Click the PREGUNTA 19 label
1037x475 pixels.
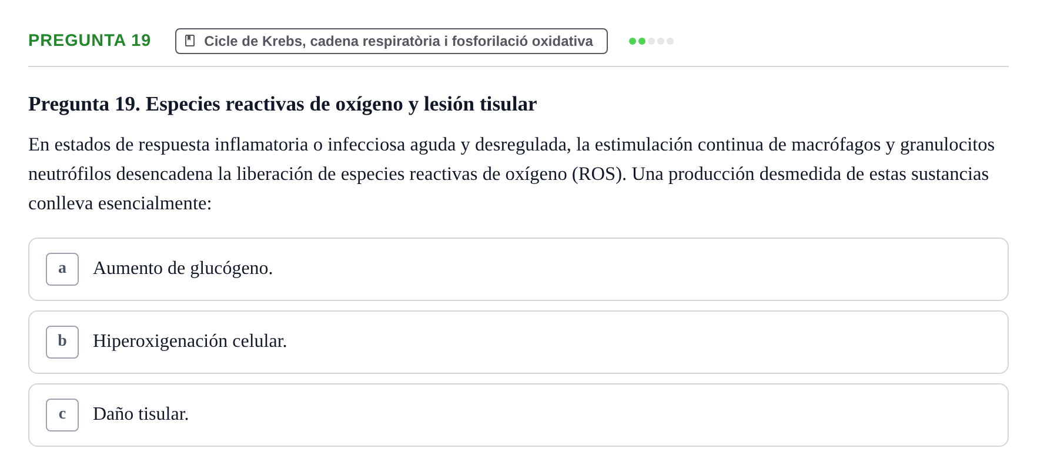pos(89,41)
